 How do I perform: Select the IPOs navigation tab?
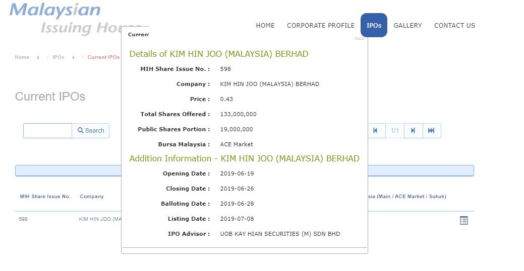tap(374, 25)
